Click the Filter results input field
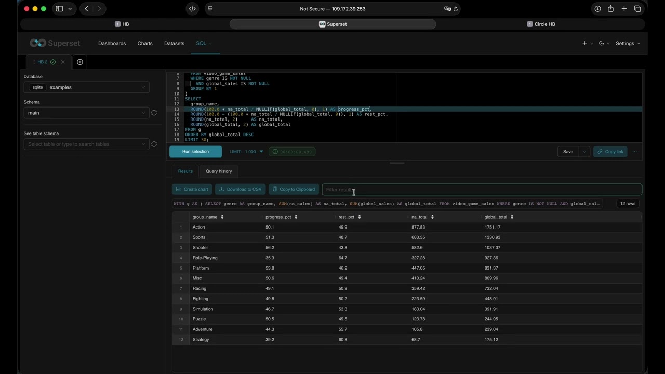 click(482, 190)
